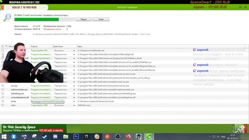Toggle checkbox for the uninstallexplorer.dll row

pos(3,97)
